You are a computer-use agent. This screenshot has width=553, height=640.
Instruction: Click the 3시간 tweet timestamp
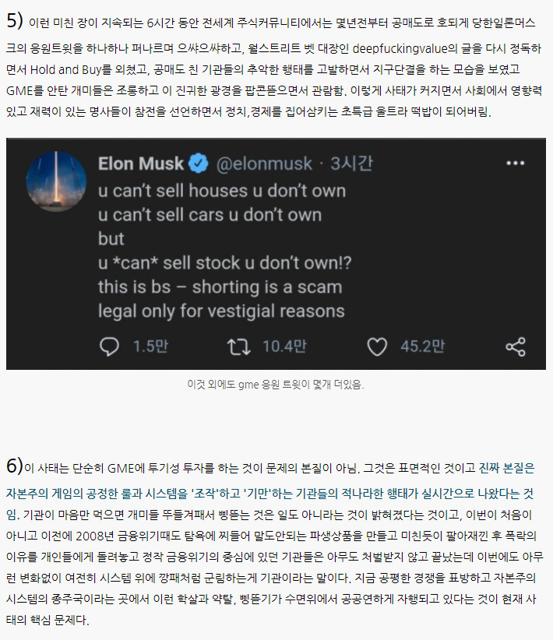[x=352, y=164]
